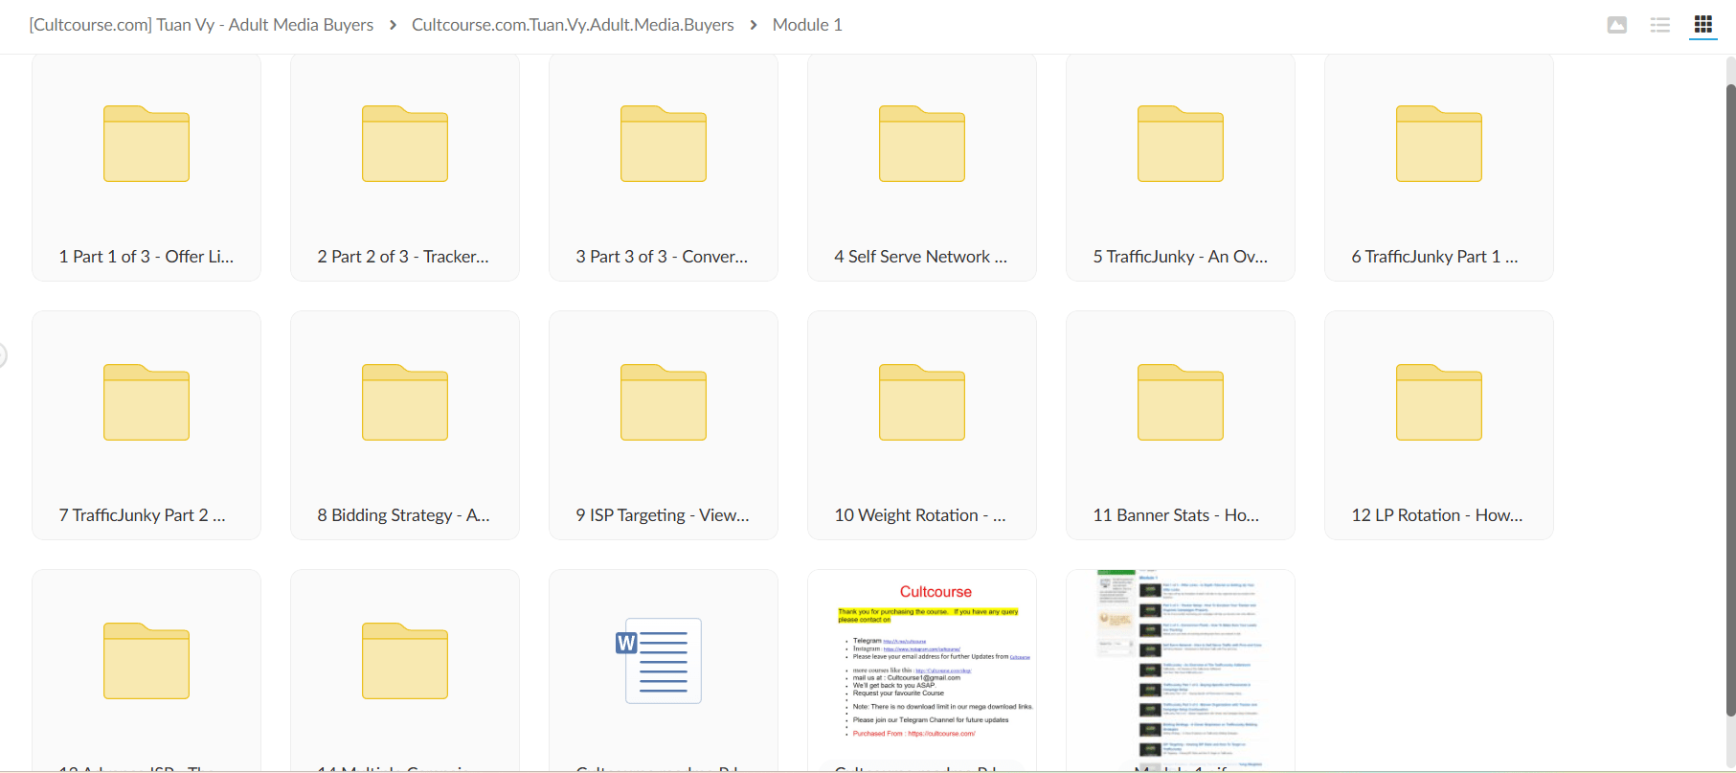
Task: Open the 9 ISP Targeting folder
Action: [664, 425]
